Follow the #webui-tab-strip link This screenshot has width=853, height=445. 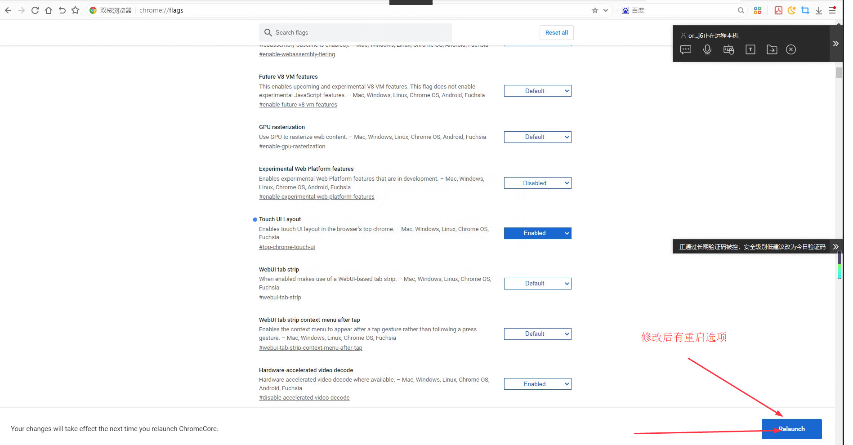[280, 298]
